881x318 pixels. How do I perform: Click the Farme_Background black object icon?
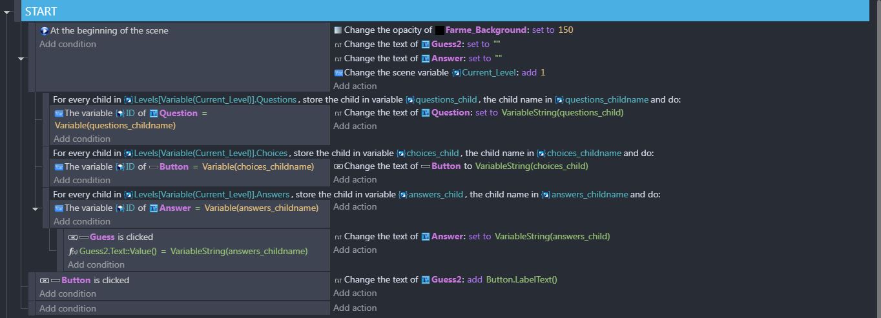[x=439, y=30]
